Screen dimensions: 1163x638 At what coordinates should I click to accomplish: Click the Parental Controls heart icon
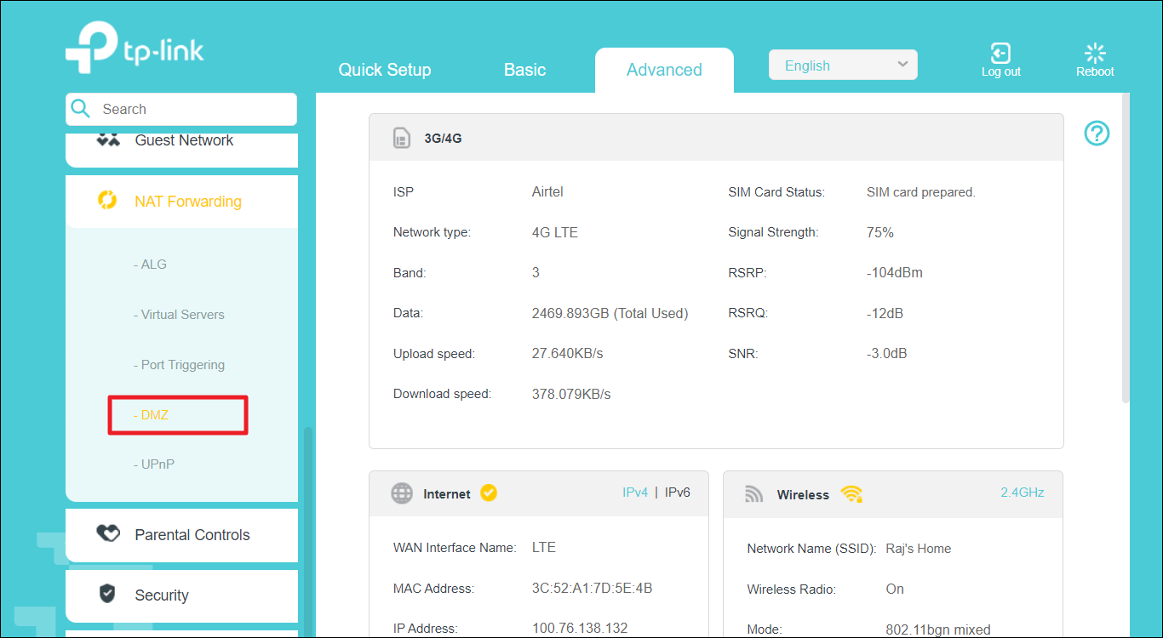pos(108,534)
